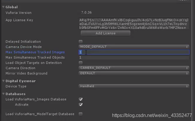Click the Camera Direction label
195x121 pixels.
click(20, 68)
